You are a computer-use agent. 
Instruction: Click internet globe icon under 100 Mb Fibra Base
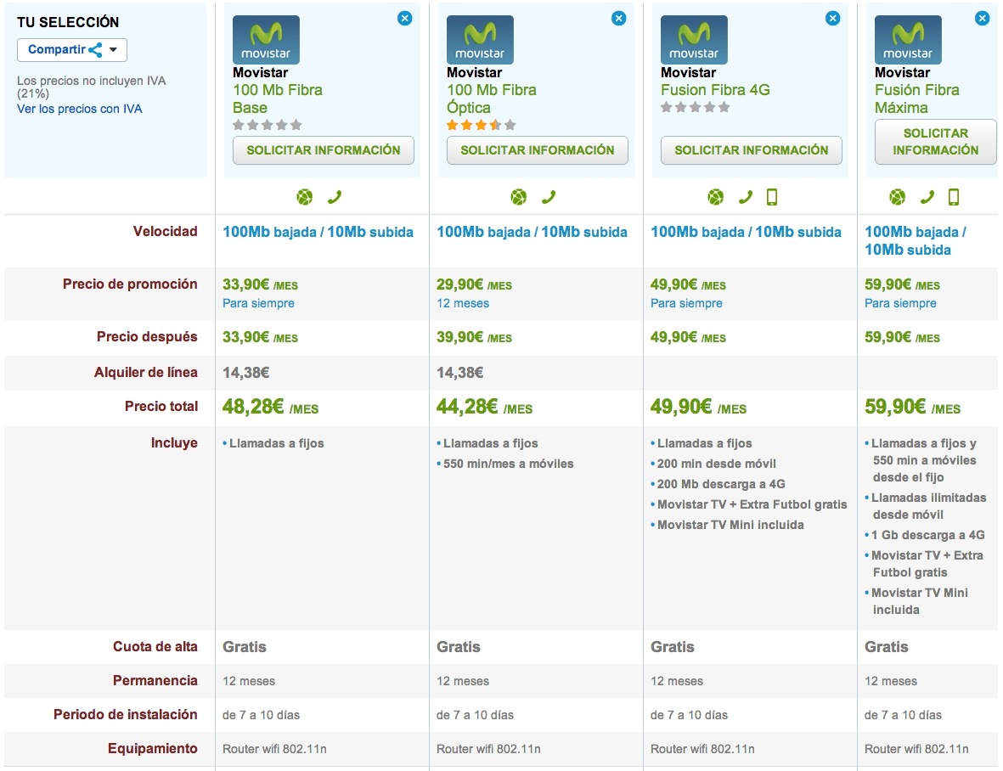tap(305, 197)
